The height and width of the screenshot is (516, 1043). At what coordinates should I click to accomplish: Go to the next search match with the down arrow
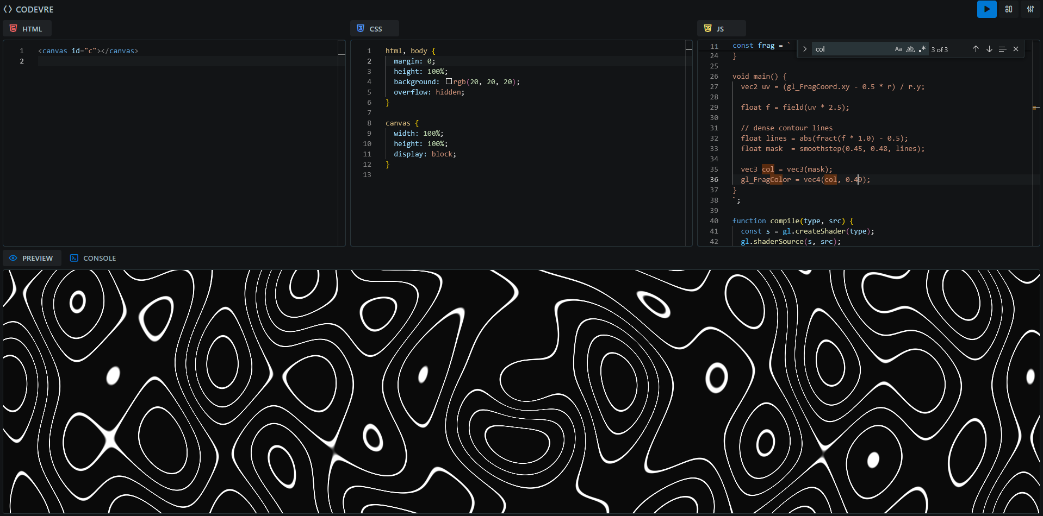(989, 49)
